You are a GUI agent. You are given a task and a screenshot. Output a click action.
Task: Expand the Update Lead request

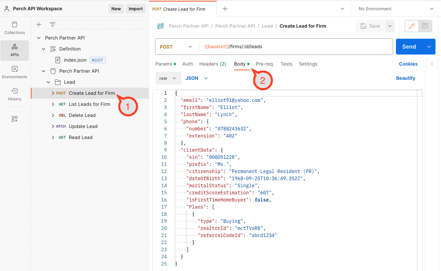[x=53, y=126]
